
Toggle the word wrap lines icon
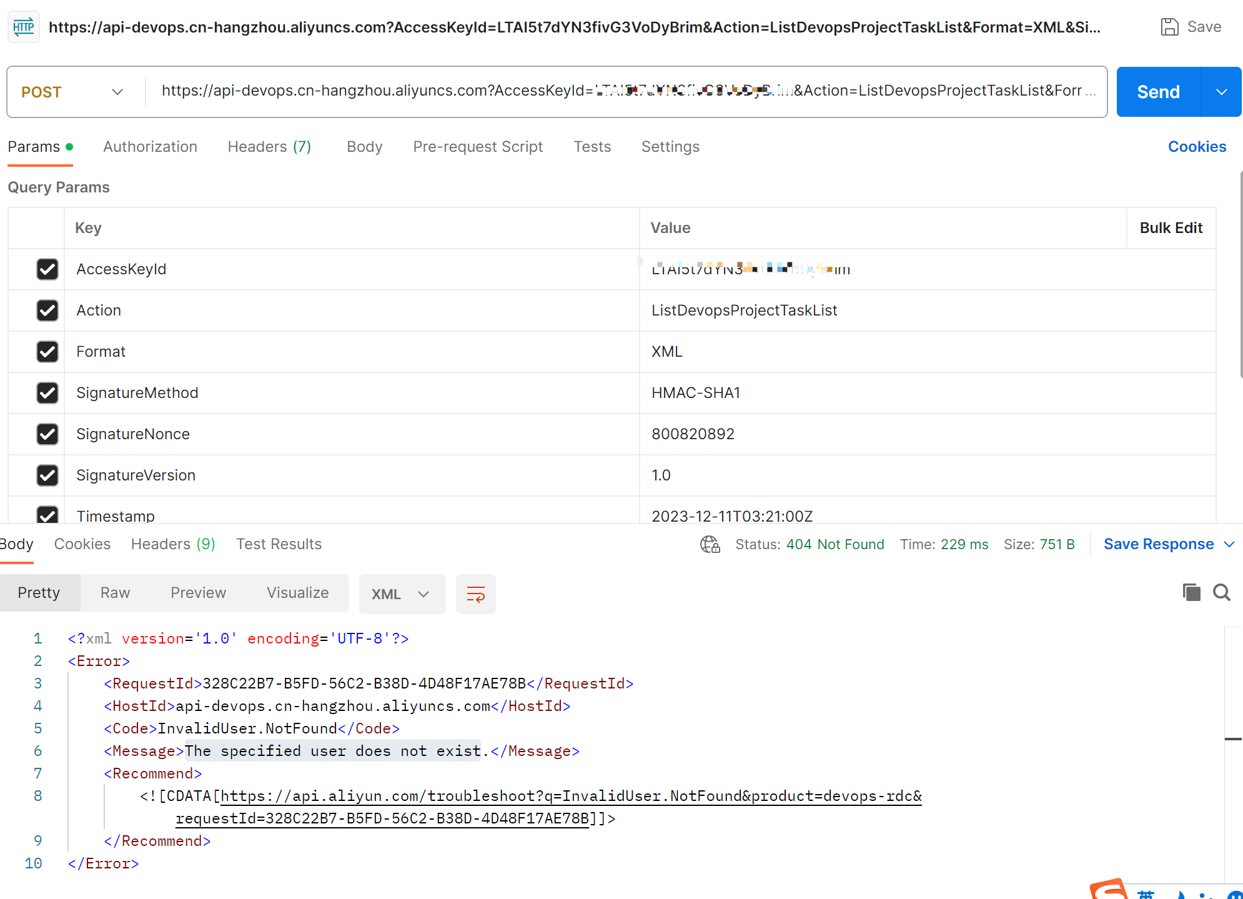476,594
